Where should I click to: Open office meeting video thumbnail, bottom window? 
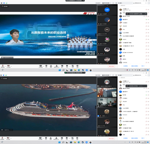(107, 102)
